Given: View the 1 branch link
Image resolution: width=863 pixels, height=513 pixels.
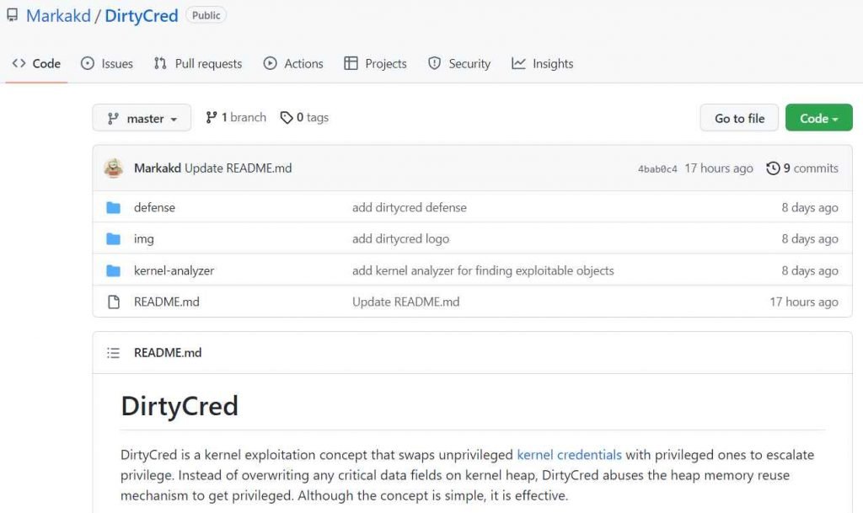Looking at the screenshot, I should [236, 118].
